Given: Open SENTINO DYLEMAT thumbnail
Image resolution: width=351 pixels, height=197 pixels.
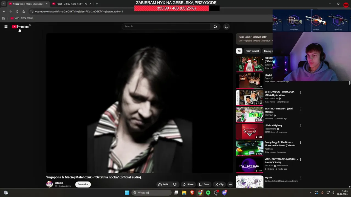Looking at the screenshot, I should pyautogui.click(x=250, y=114).
